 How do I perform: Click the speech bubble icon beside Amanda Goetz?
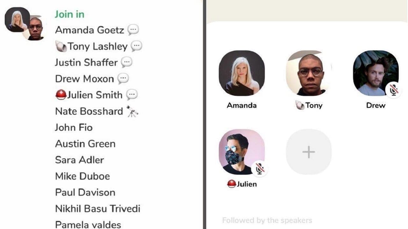133,30
